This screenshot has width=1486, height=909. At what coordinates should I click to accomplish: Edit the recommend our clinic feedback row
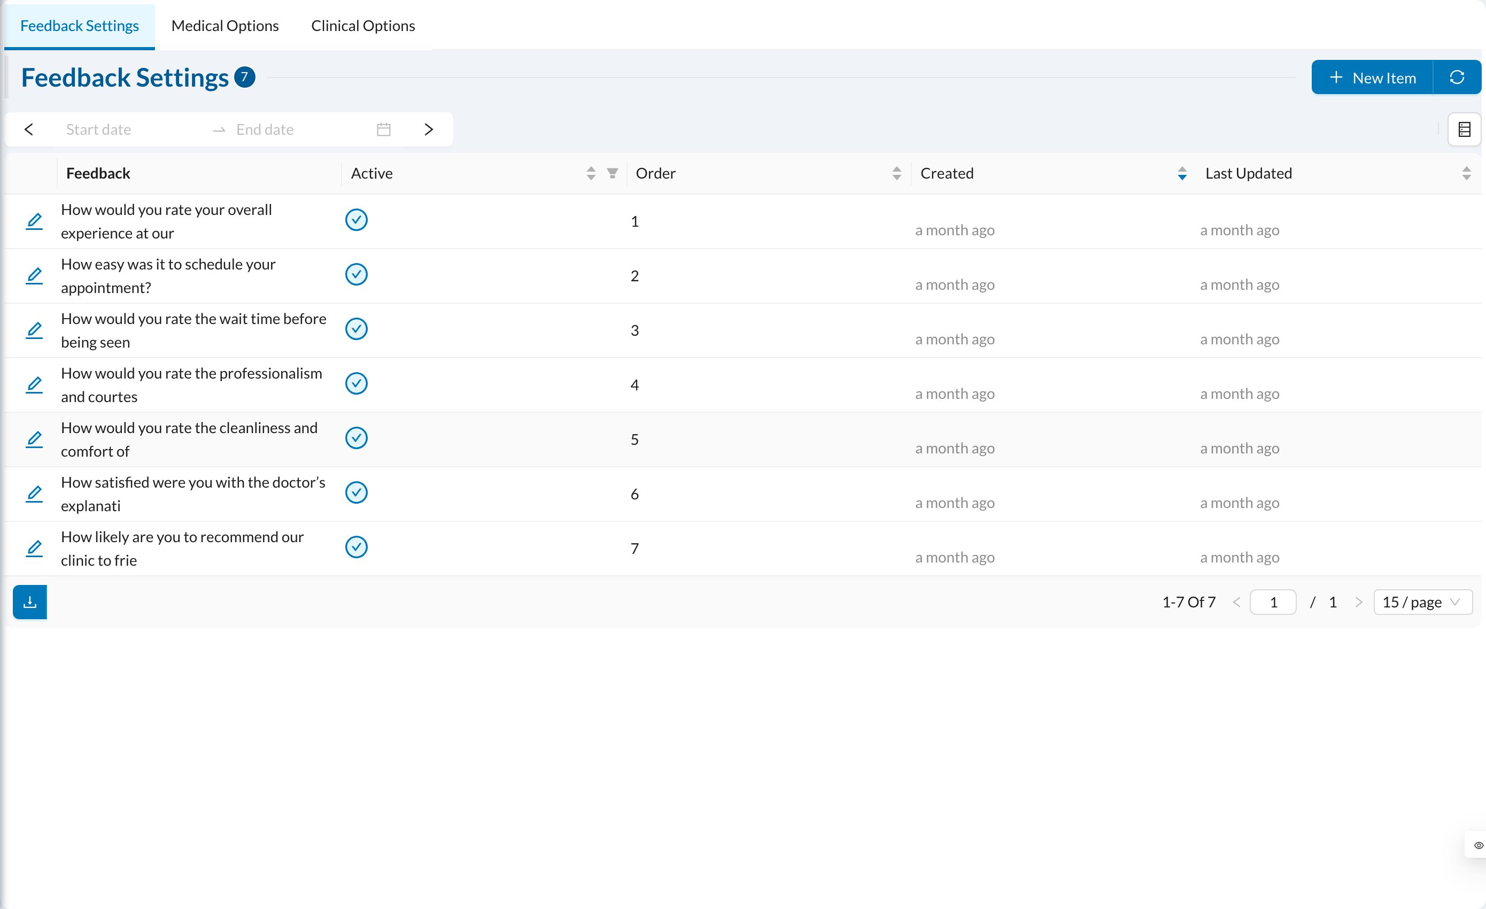pos(34,548)
